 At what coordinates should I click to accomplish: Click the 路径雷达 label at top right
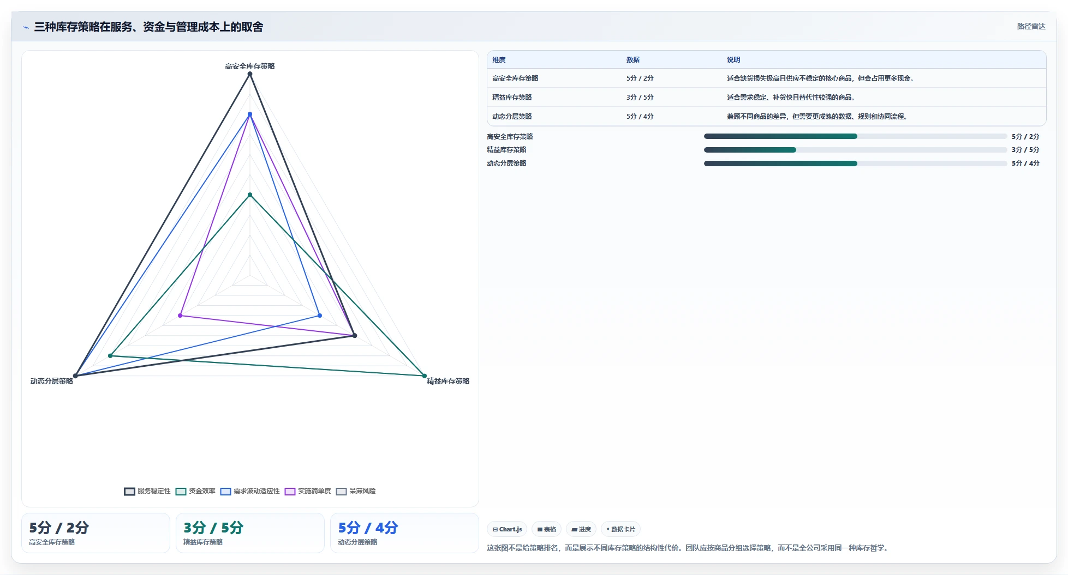pos(1031,26)
